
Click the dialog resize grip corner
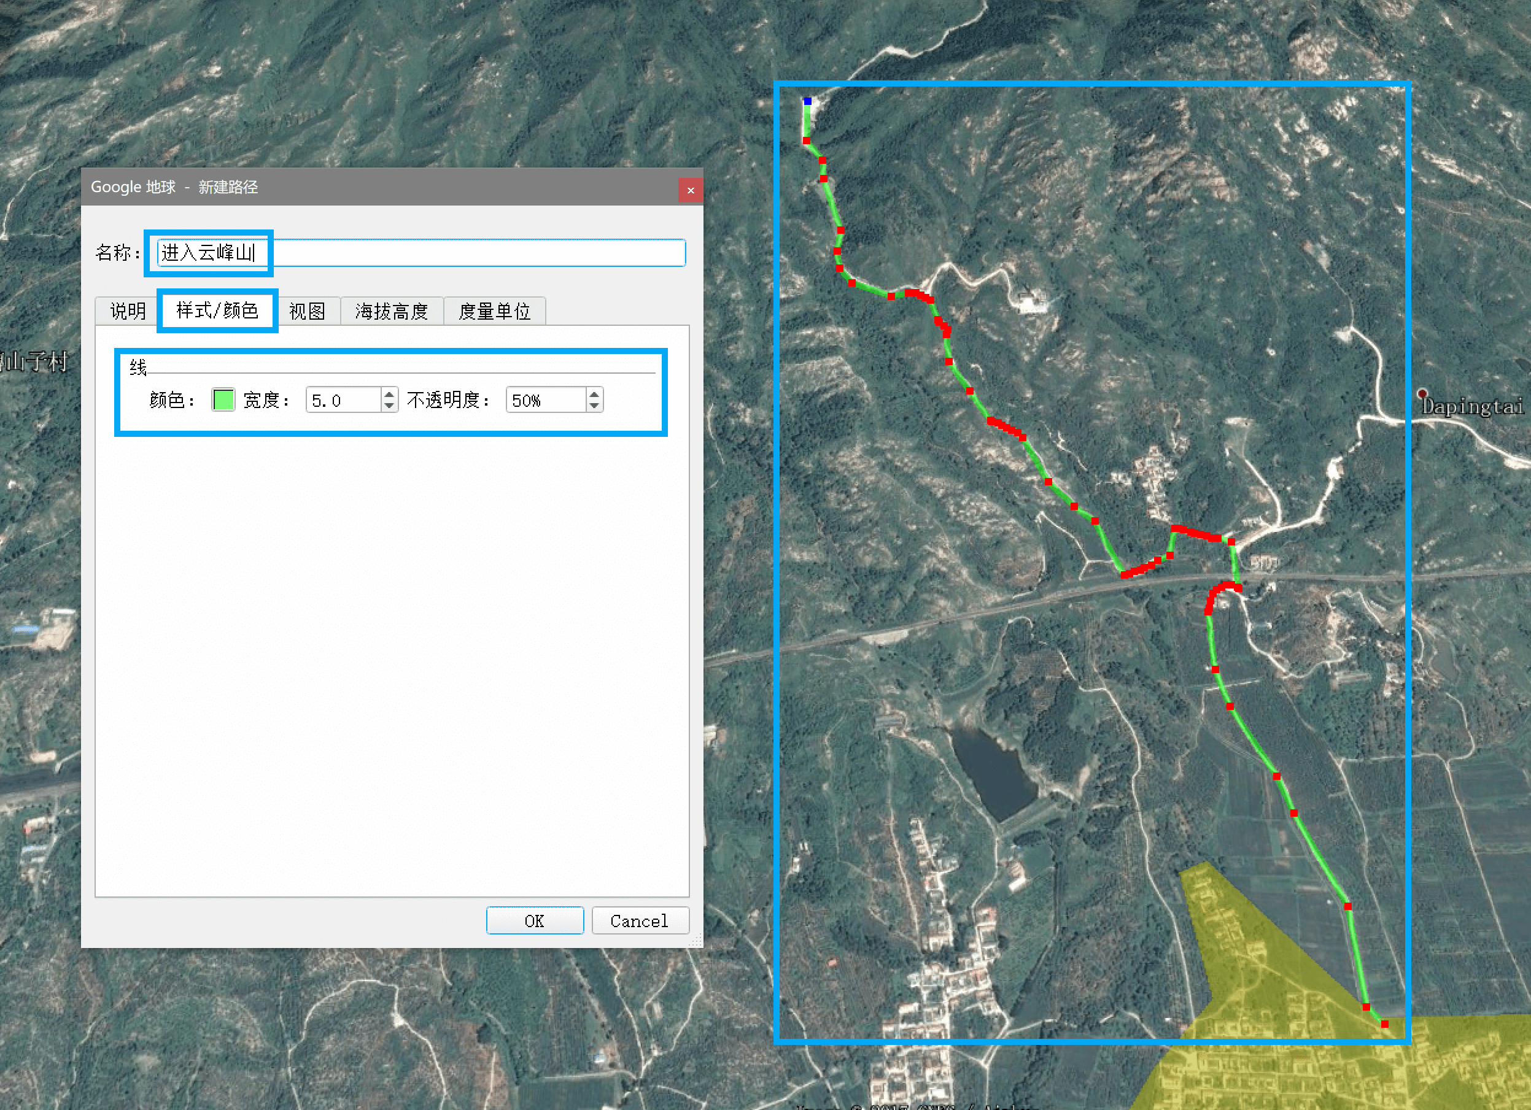tap(696, 941)
